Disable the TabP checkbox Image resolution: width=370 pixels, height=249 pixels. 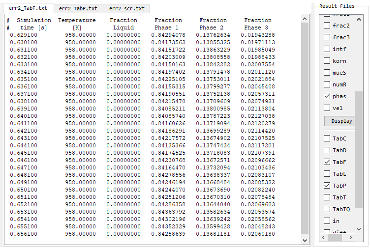[327, 186]
